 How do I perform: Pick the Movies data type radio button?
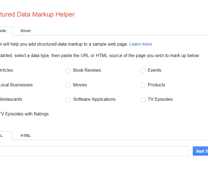click(x=68, y=85)
